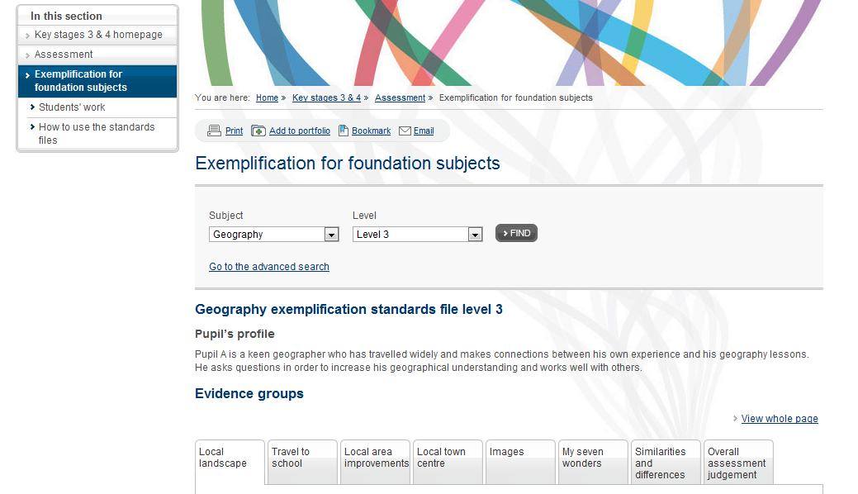Switch to the Travel to school tab
This screenshot has height=494, width=858.
pyautogui.click(x=302, y=462)
